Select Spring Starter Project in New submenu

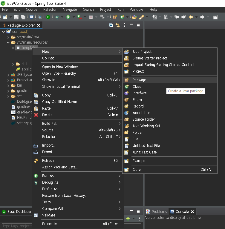pos(170,58)
